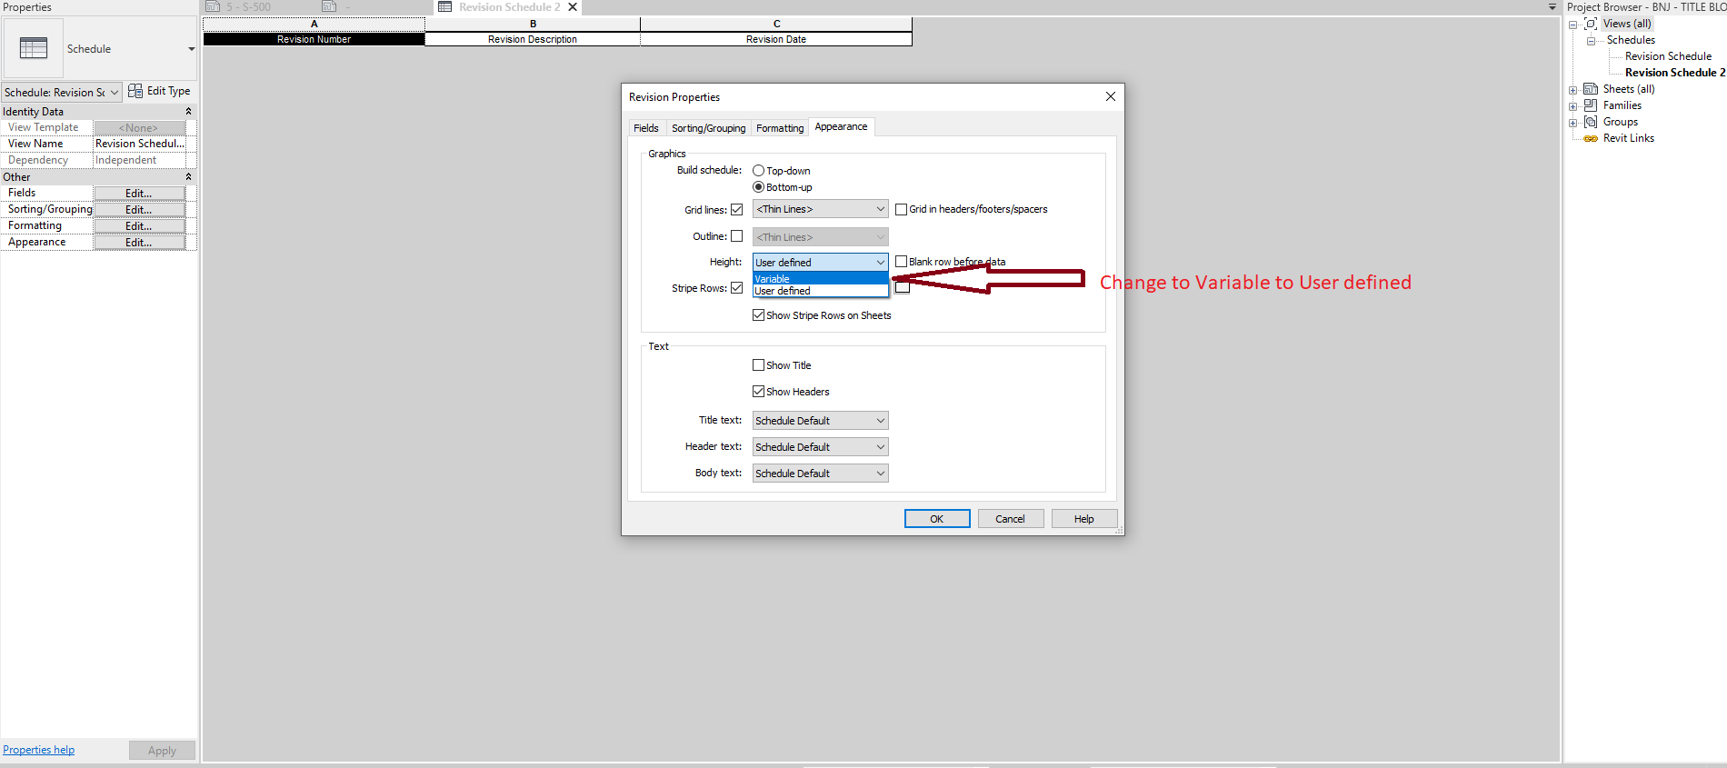Screen dimensions: 1727x768
Task: Click the Revit Links icon
Action: (x=1591, y=138)
